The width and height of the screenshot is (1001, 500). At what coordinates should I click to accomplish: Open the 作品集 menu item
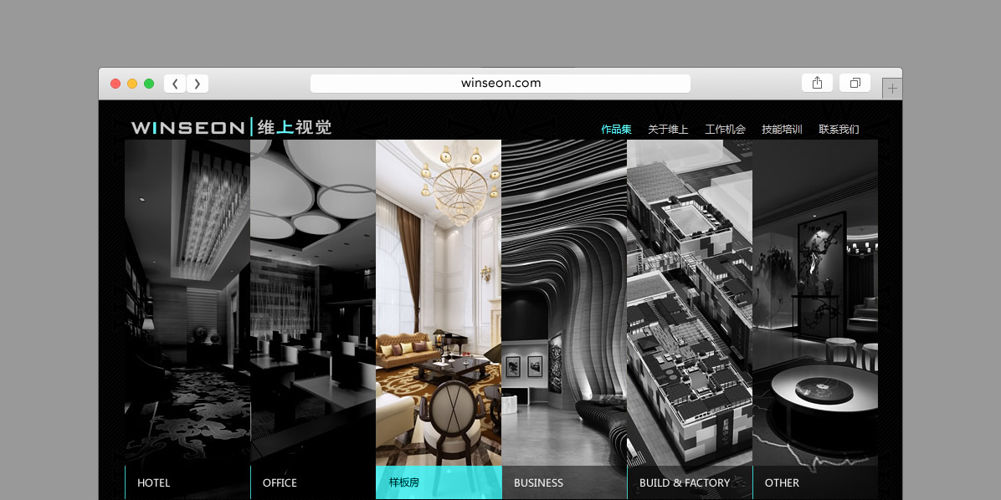point(616,130)
